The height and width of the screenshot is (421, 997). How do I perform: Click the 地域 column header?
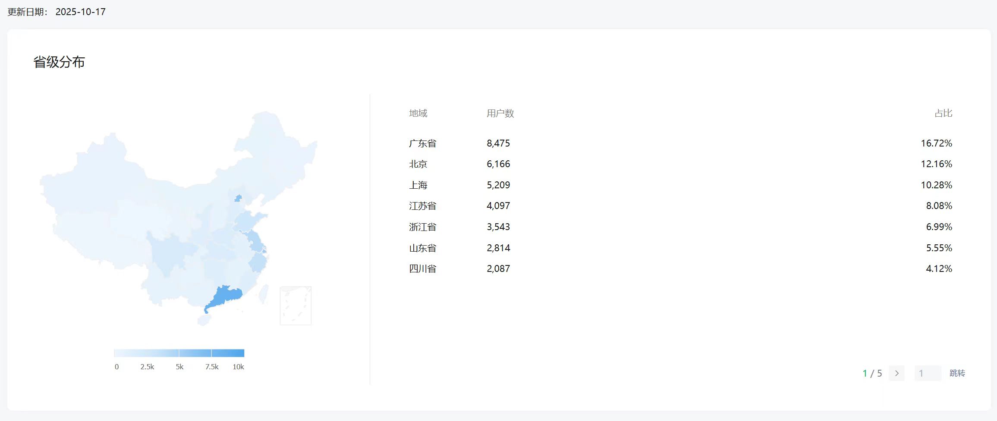click(x=418, y=113)
